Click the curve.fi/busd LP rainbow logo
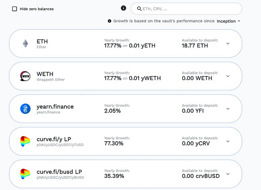This screenshot has width=261, height=190. point(25,174)
